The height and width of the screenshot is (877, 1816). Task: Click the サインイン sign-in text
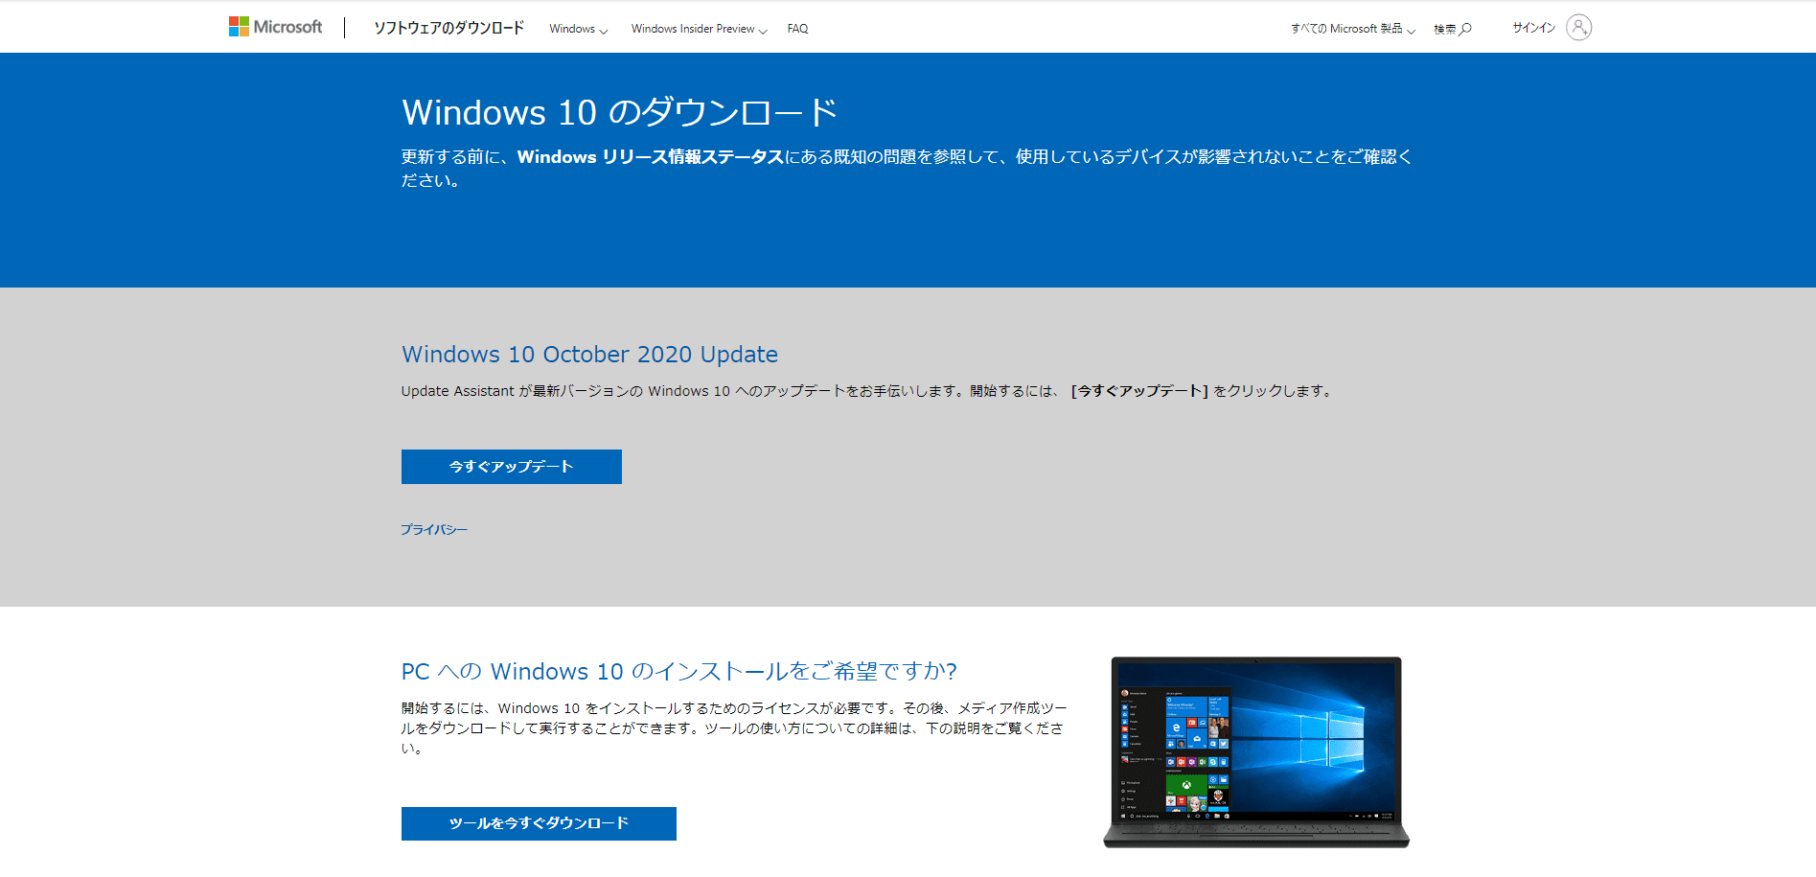pyautogui.click(x=1533, y=28)
